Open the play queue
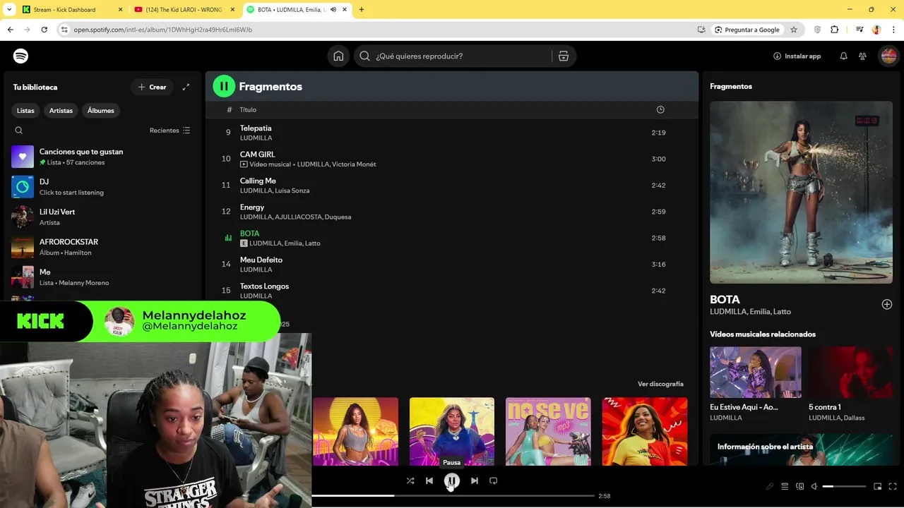 [x=785, y=486]
